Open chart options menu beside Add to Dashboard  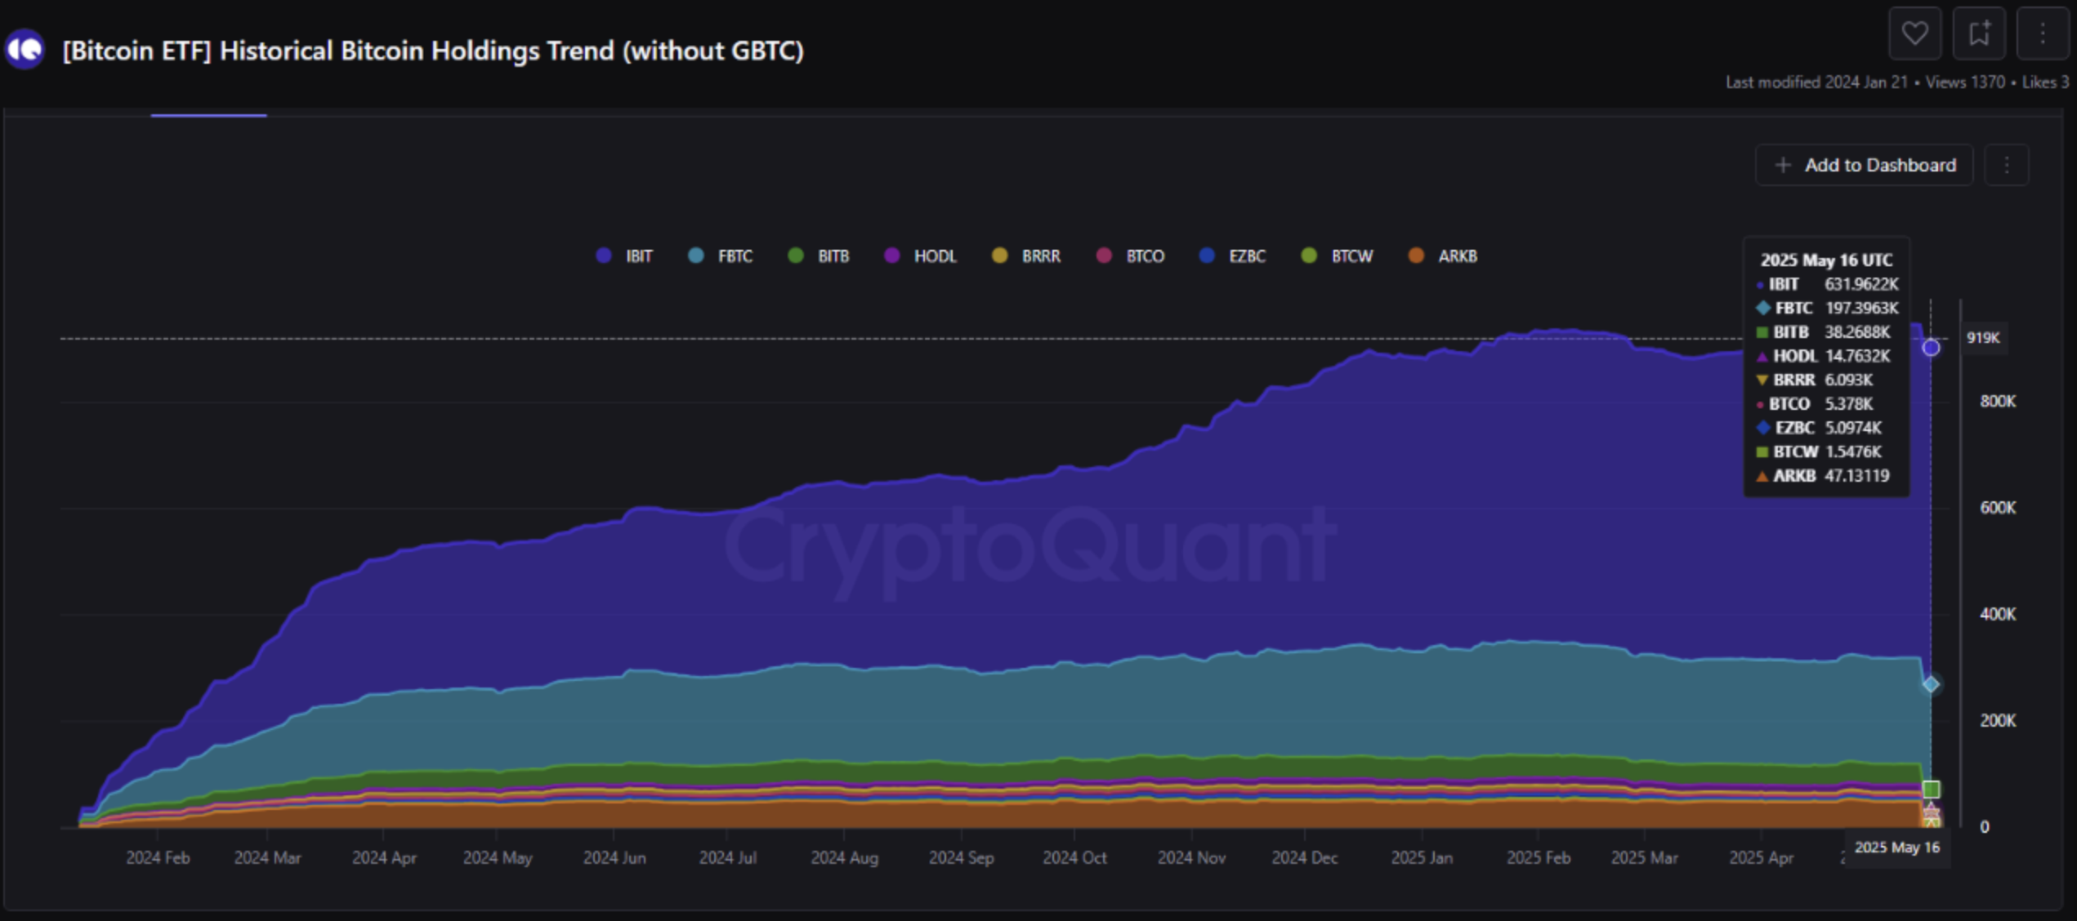2007,165
